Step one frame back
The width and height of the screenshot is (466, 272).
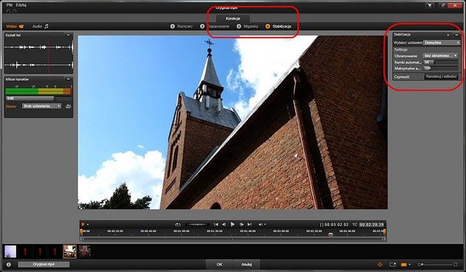pos(224,225)
